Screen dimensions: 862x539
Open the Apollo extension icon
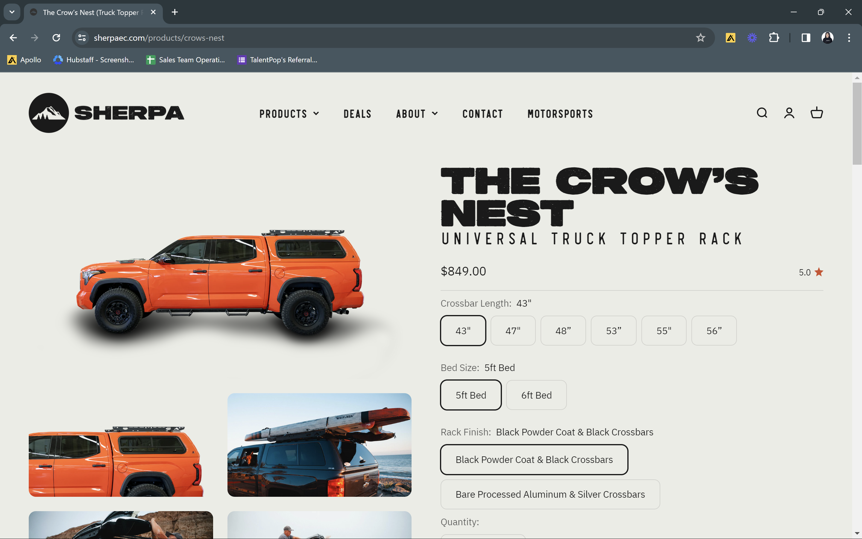(x=731, y=38)
